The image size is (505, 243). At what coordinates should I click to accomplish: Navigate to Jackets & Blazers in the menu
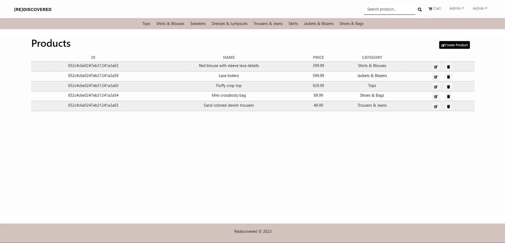(x=318, y=24)
